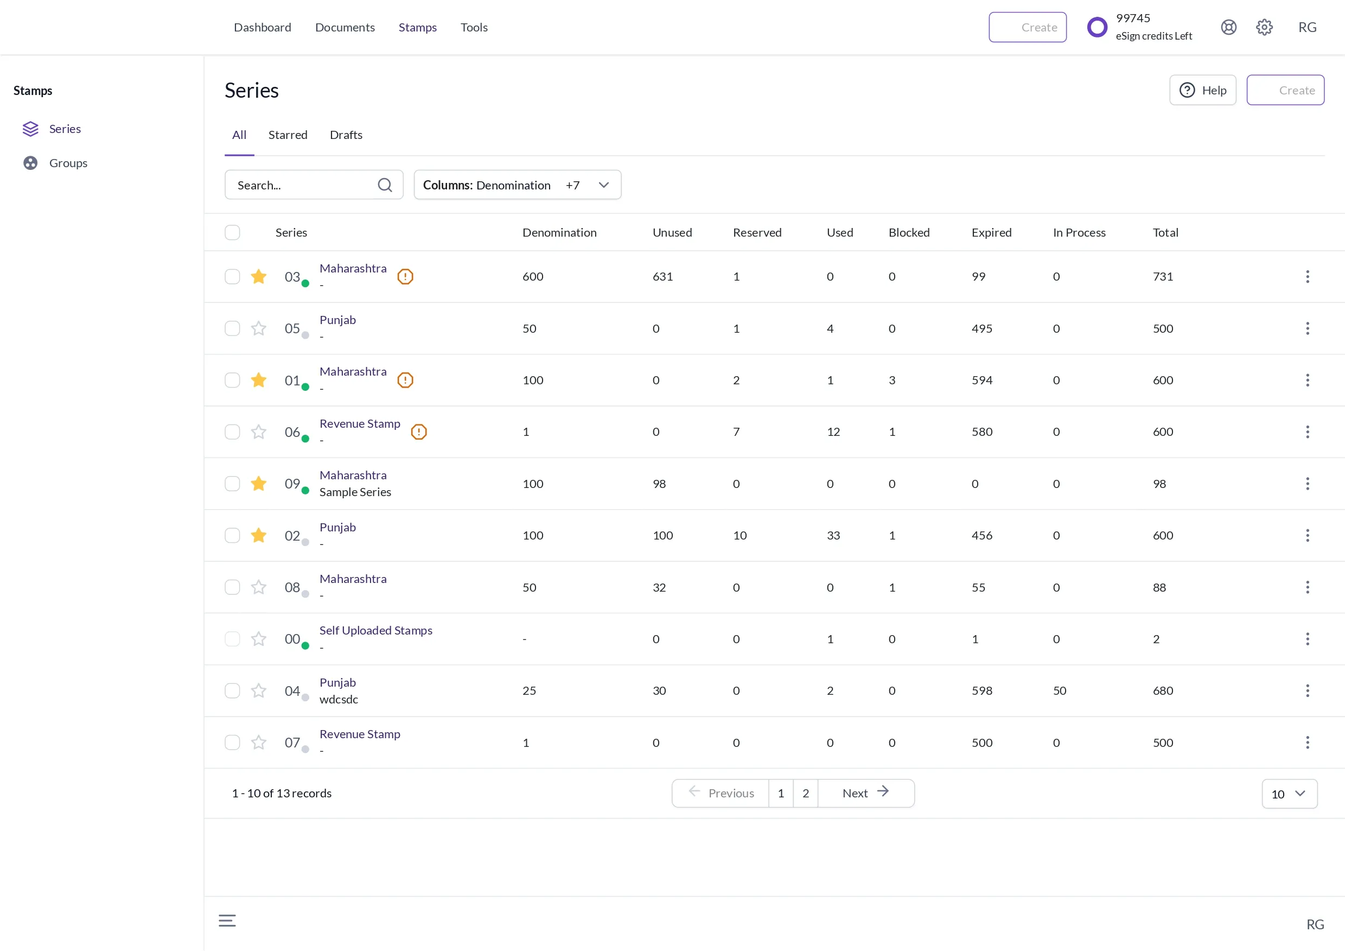This screenshot has width=1345, height=951.
Task: Open three-dot menu for series 09 row
Action: (1307, 484)
